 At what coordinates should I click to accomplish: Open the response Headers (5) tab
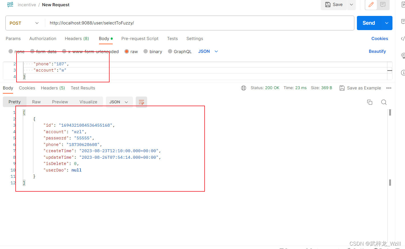pyautogui.click(x=53, y=88)
